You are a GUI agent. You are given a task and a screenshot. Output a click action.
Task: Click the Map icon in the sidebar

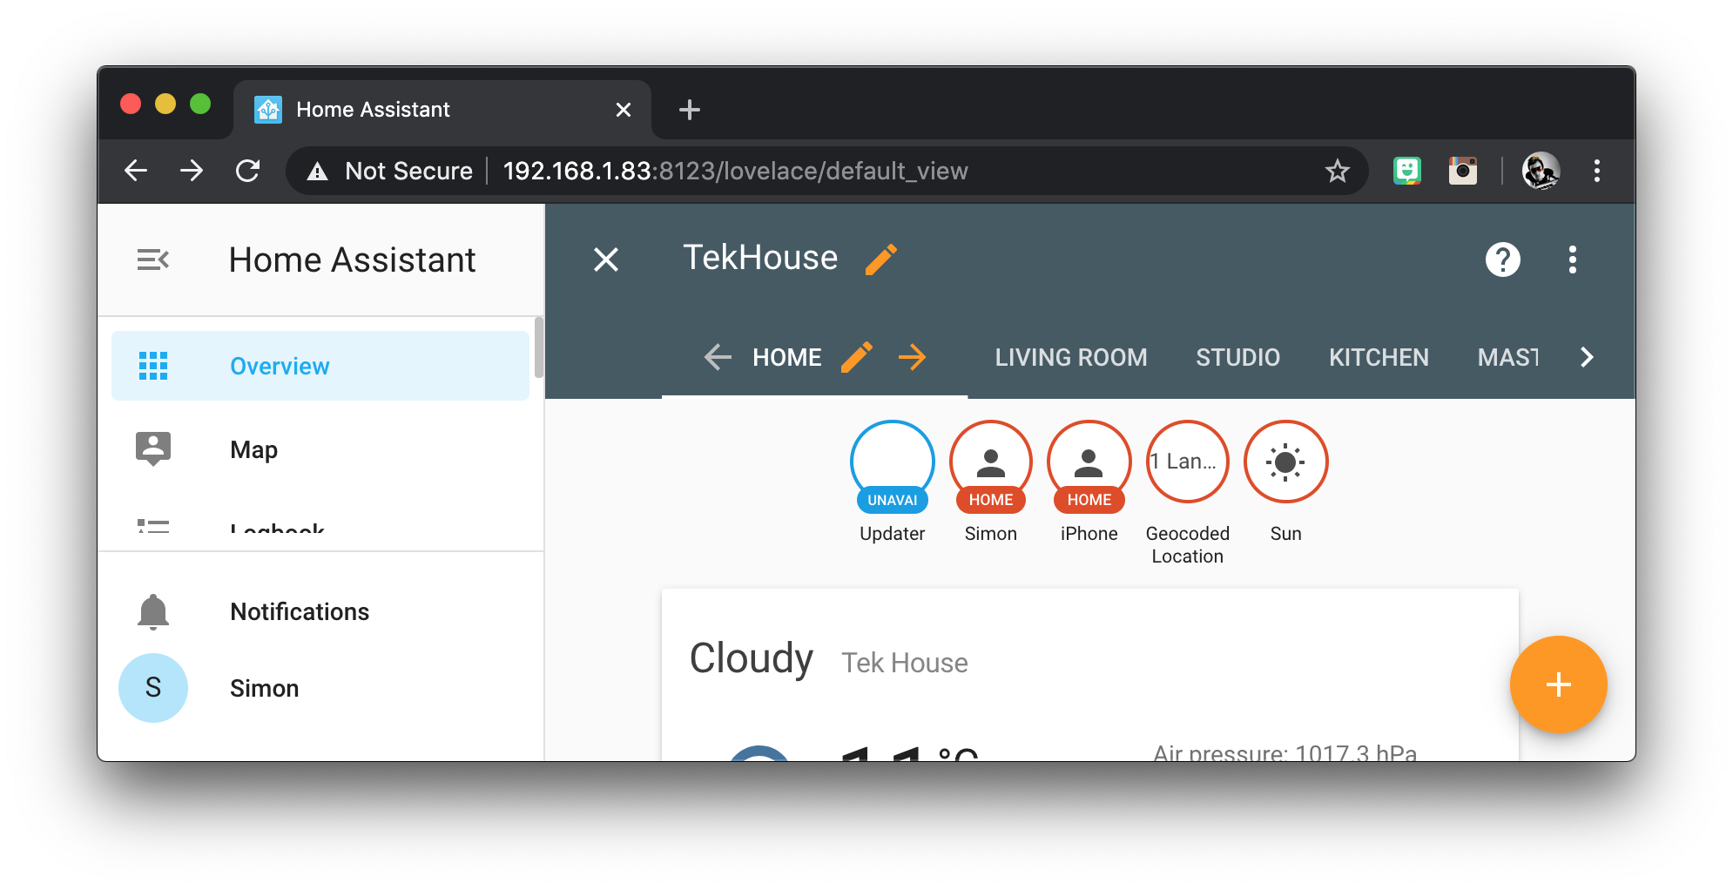pos(153,449)
